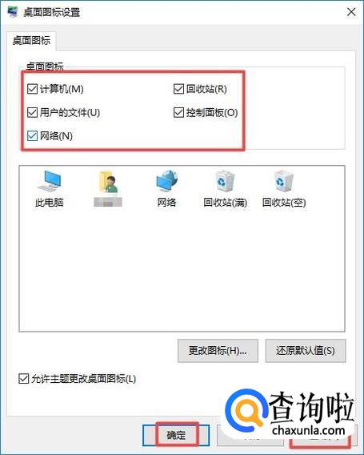Image resolution: width=364 pixels, height=455 pixels.
Task: Close the 桌面图标设置 dialog
Action: [351, 12]
